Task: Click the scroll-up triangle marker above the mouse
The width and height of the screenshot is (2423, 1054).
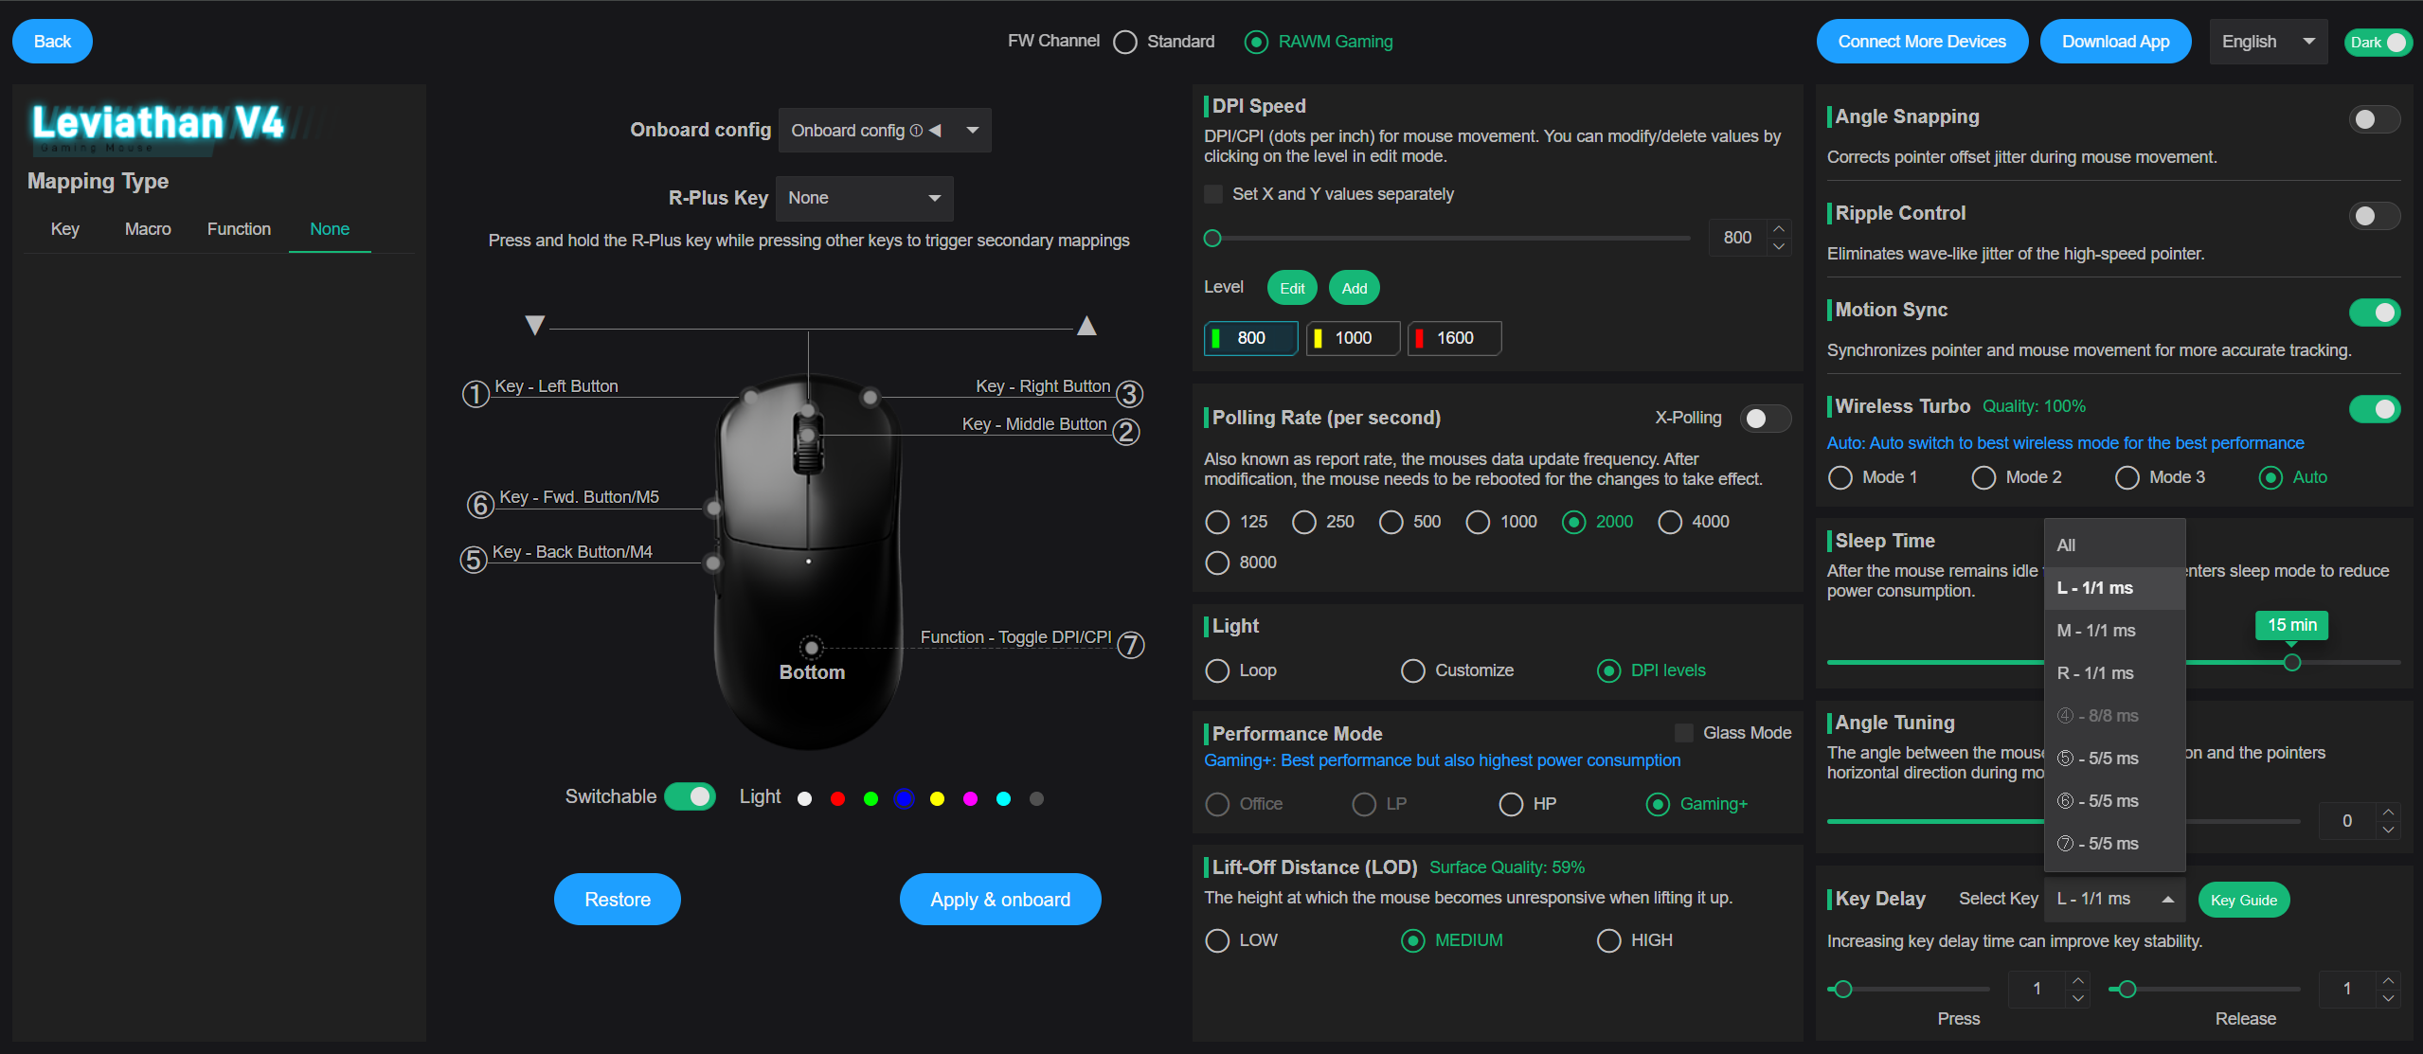Action: tap(1086, 325)
